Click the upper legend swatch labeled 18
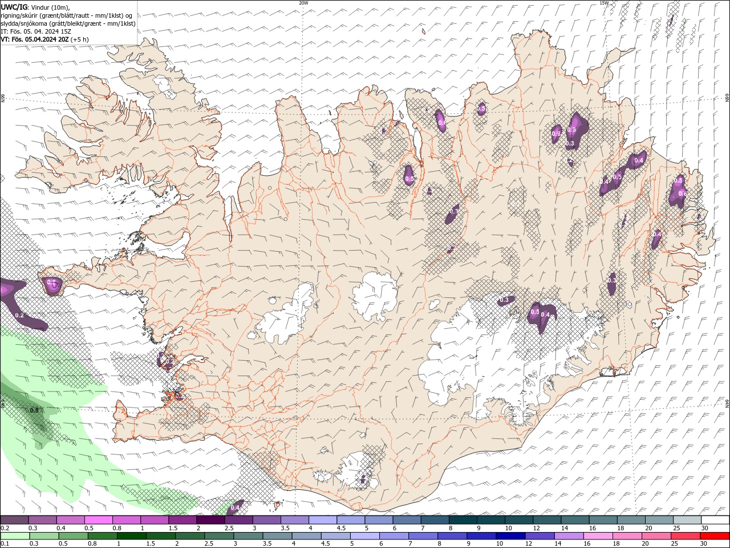Viewport: 730px width, 548px height. 631,520
